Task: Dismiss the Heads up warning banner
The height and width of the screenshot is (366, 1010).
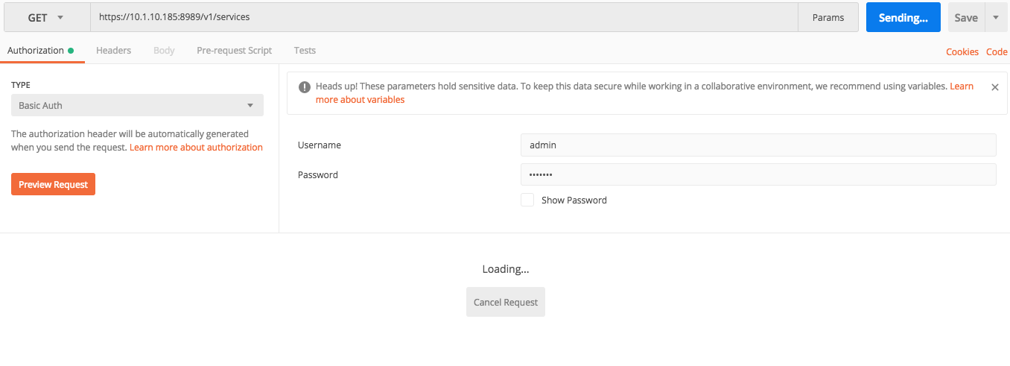Action: (994, 87)
